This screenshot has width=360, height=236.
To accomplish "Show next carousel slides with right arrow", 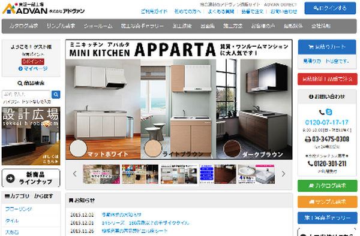I will 283,174.
